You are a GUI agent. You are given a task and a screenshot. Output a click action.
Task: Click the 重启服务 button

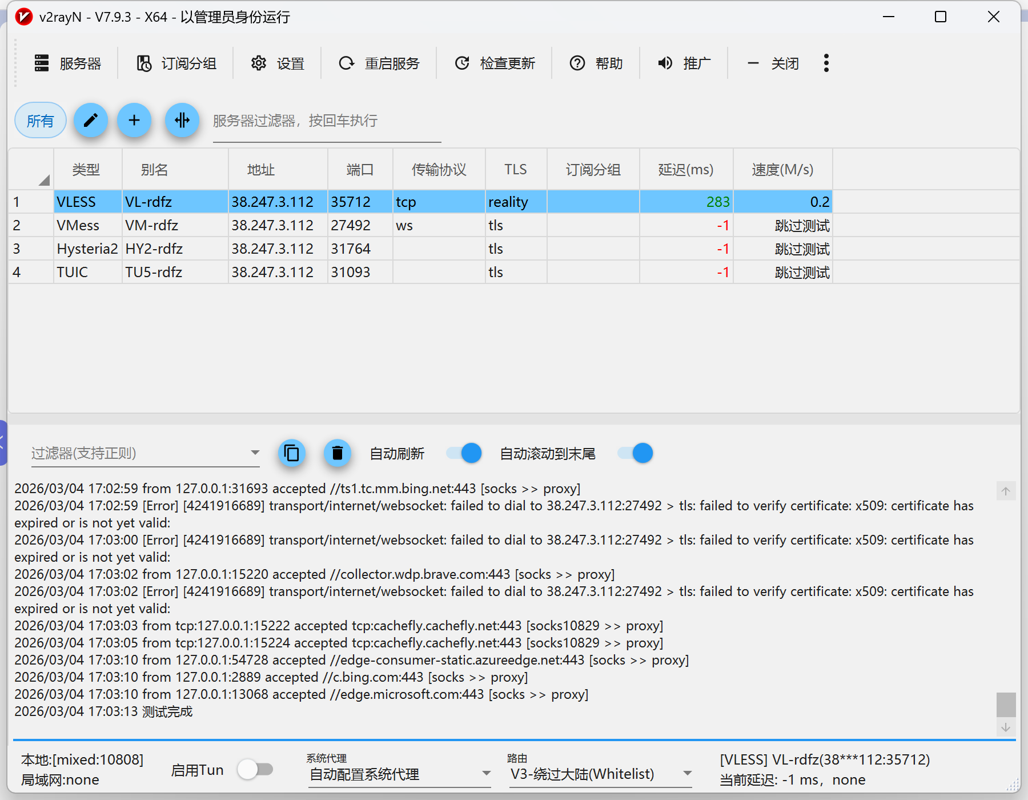[379, 63]
